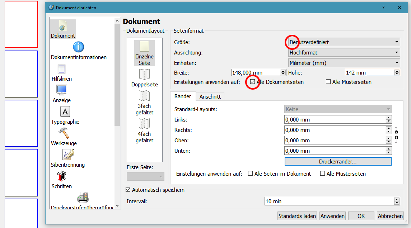Select the Dokumentinformationen sidebar icon
Image resolution: width=411 pixels, height=228 pixels.
(78, 47)
